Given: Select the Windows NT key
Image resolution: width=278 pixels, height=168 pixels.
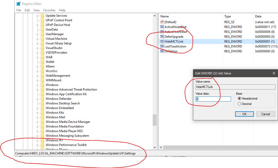Looking at the screenshot, I should click(54, 140).
